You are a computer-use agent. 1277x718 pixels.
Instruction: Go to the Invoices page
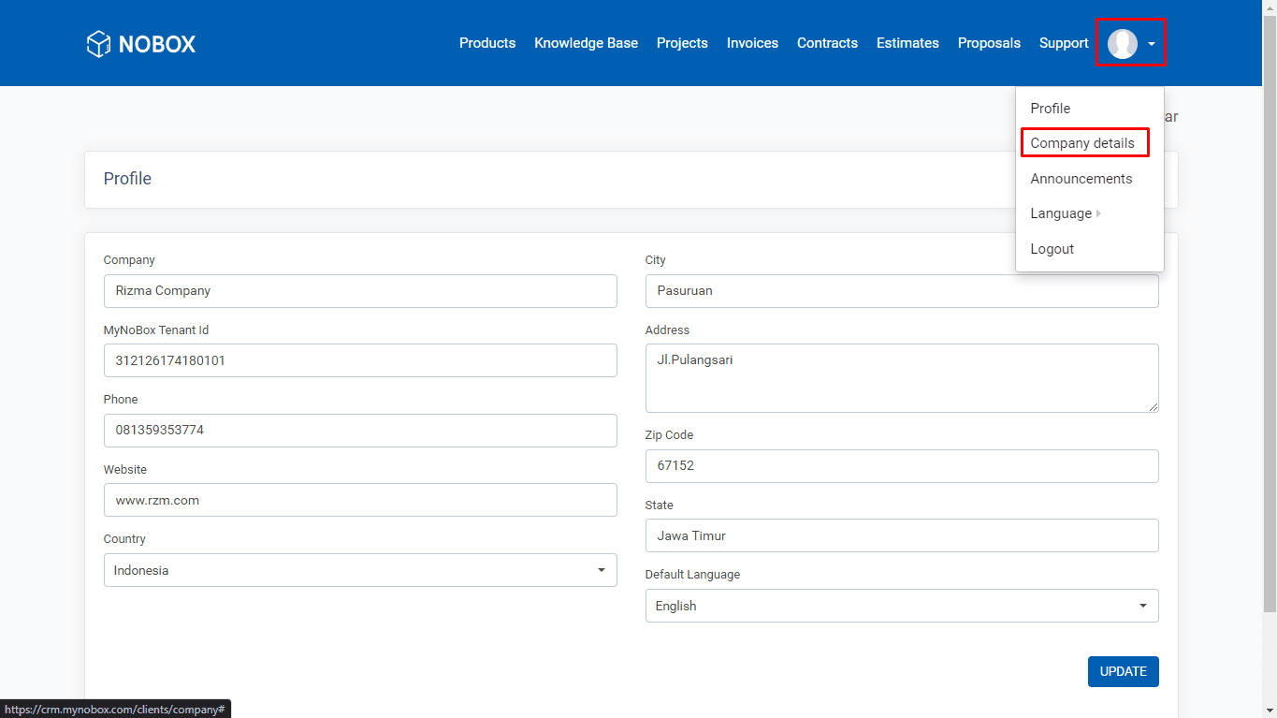752,42
